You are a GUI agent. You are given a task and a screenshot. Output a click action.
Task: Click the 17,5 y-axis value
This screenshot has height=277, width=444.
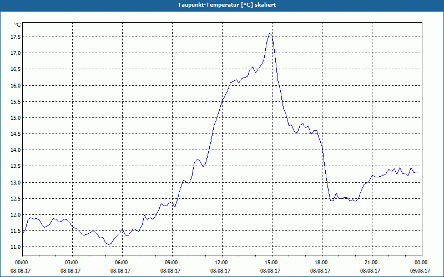pyautogui.click(x=16, y=37)
